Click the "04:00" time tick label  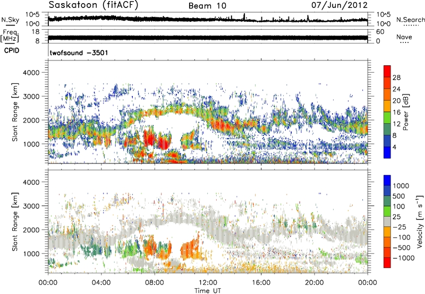pos(101,283)
